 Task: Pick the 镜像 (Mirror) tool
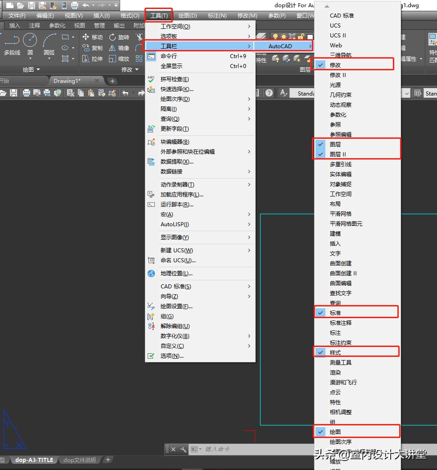pos(119,48)
